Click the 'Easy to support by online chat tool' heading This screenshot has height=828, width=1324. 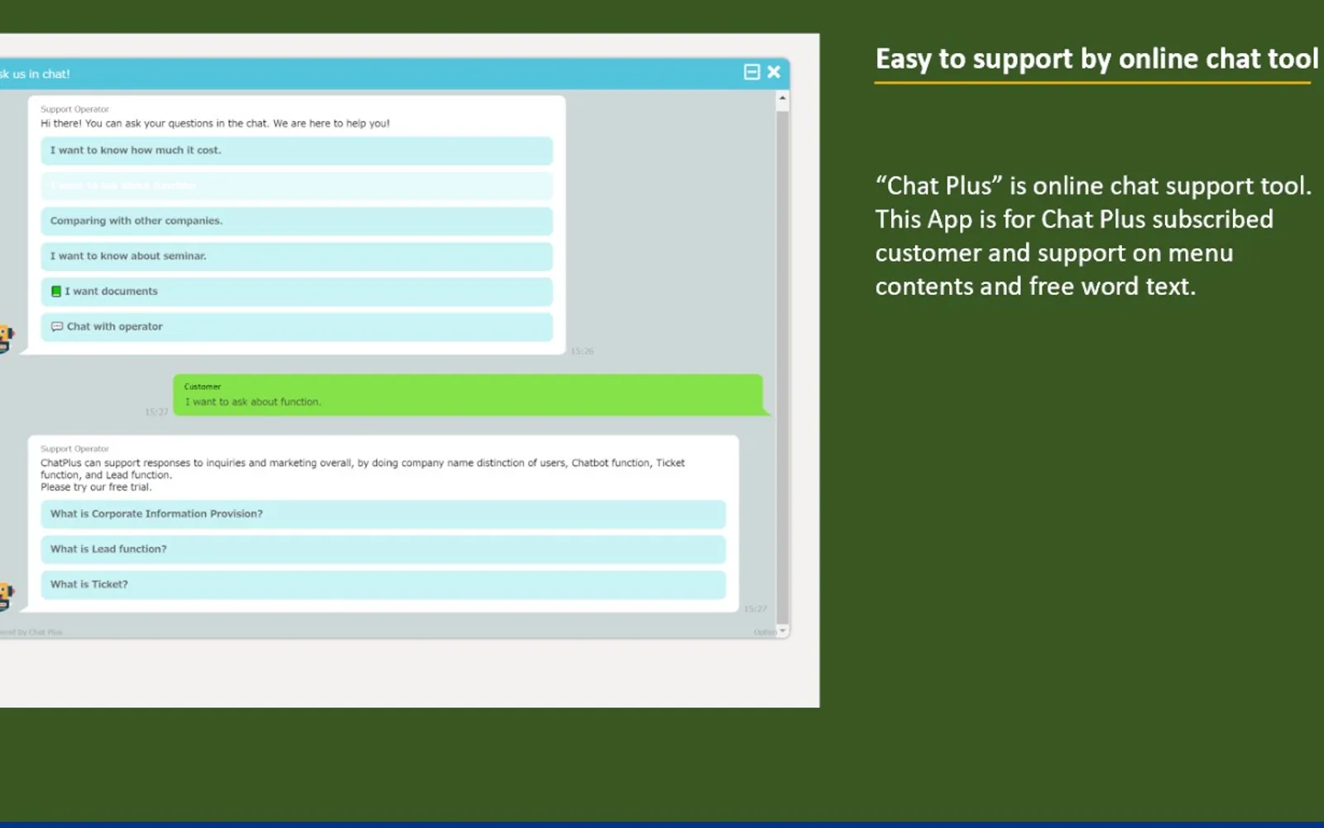[1096, 59]
